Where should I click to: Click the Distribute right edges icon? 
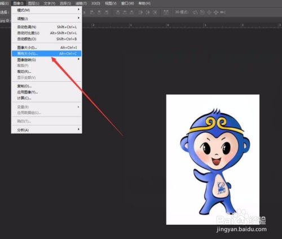click(x=155, y=12)
